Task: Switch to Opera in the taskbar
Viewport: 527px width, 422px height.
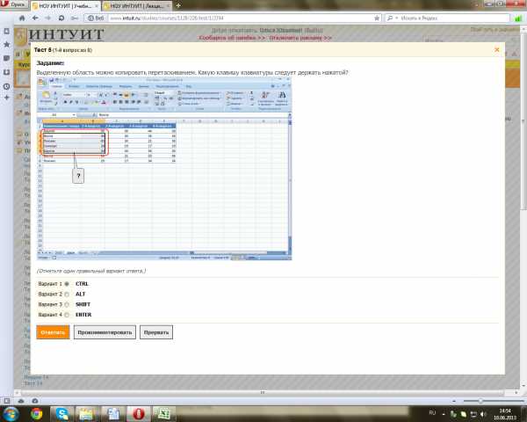Action: pos(138,414)
